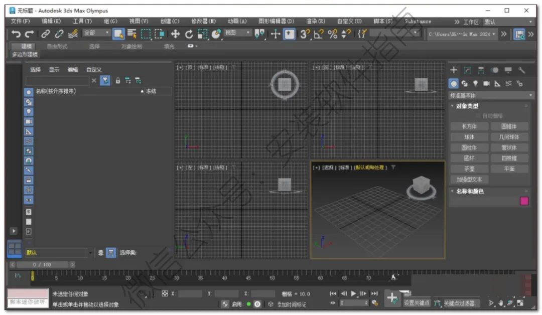The width and height of the screenshot is (542, 315).
Task: Toggle the lights display filter in Scene Explorer
Action: [x=29, y=111]
